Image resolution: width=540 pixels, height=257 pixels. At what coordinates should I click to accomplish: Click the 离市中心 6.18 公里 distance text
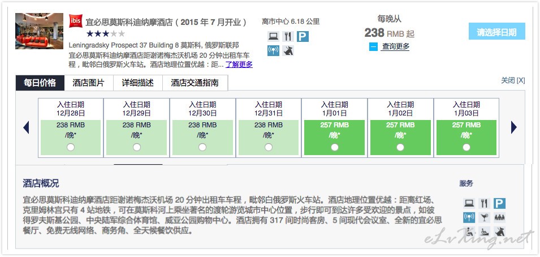coord(291,22)
